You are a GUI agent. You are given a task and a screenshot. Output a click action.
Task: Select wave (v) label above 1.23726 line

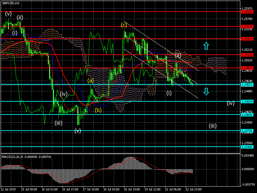point(78,131)
